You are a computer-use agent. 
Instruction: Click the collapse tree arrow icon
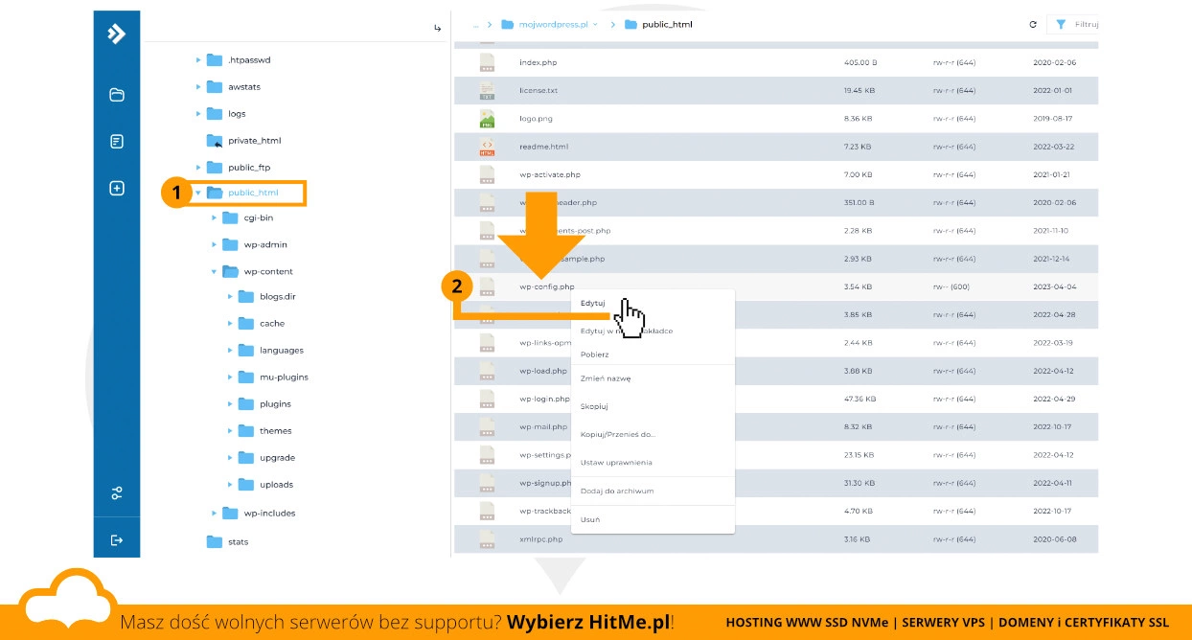437,28
